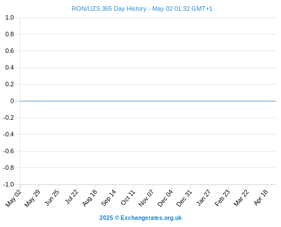Screen dimensions: 281x227
Task: Click the 0.6 y-axis label
Action: (x=10, y=51)
